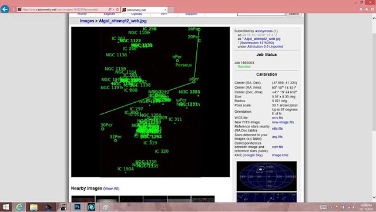Open the new-image.fits link
376x212 pixels.
[x=283, y=122]
